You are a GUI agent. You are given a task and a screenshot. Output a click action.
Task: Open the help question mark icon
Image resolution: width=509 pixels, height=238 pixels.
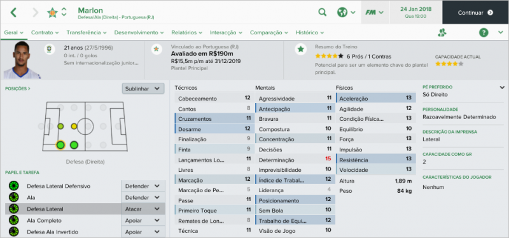[x=484, y=32]
